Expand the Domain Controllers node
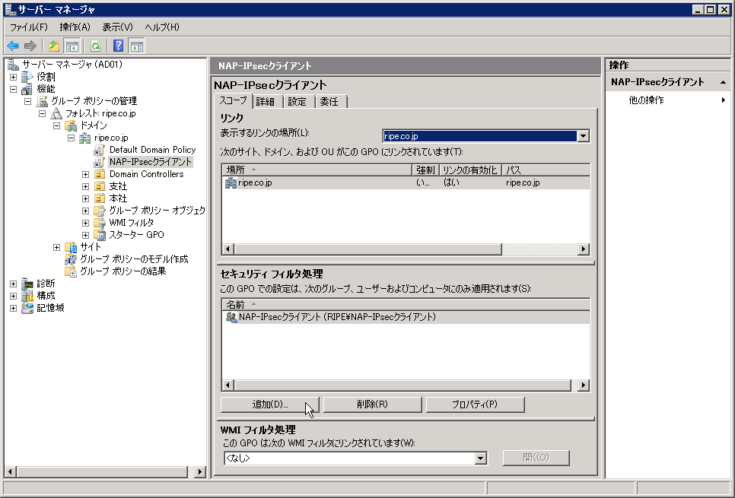 point(85,174)
